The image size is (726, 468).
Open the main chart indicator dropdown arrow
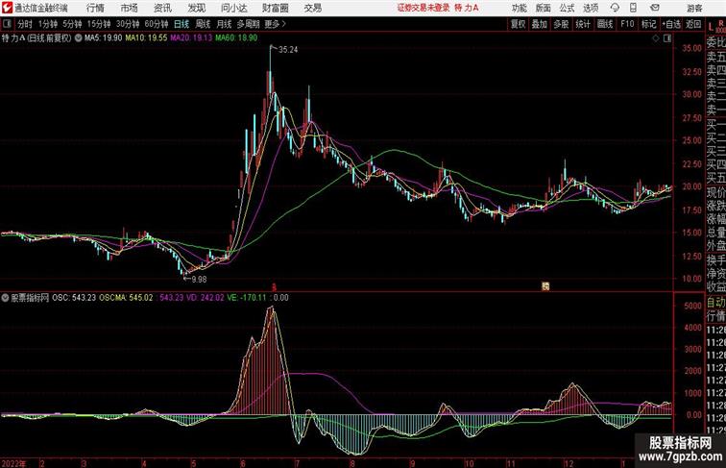[78, 38]
